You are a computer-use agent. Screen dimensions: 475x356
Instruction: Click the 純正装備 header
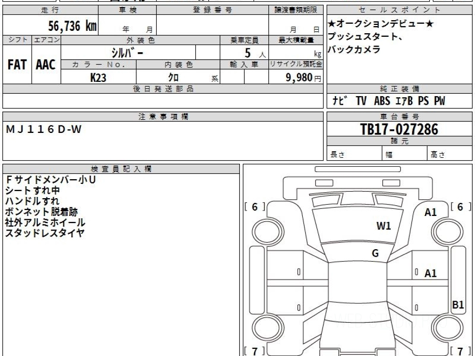click(399, 89)
